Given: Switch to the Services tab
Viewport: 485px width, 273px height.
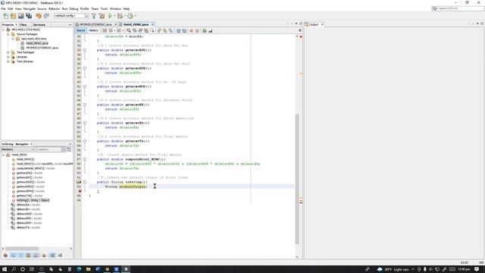Looking at the screenshot, I should [39, 24].
